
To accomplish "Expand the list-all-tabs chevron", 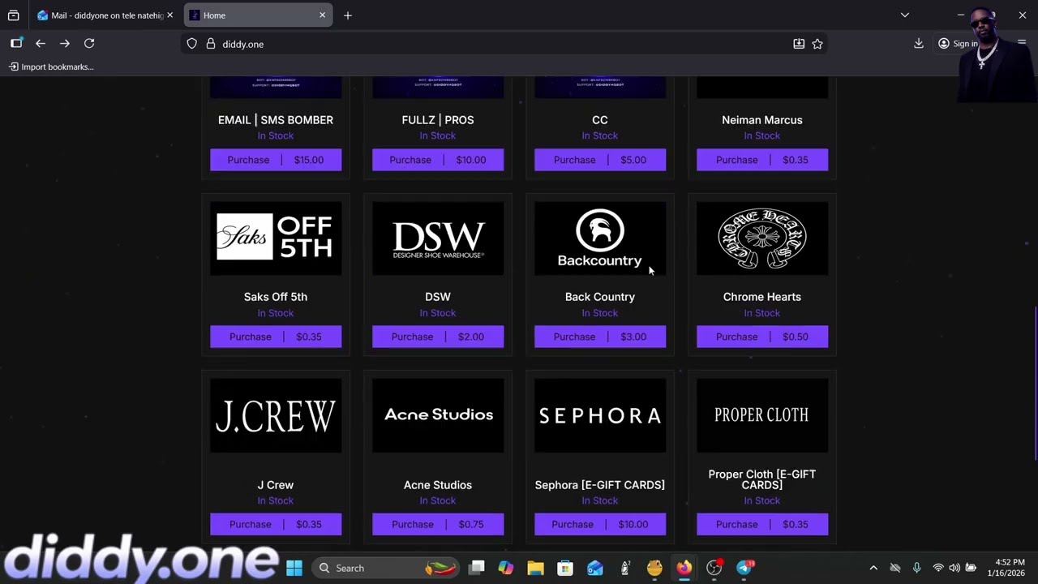I will point(905,15).
